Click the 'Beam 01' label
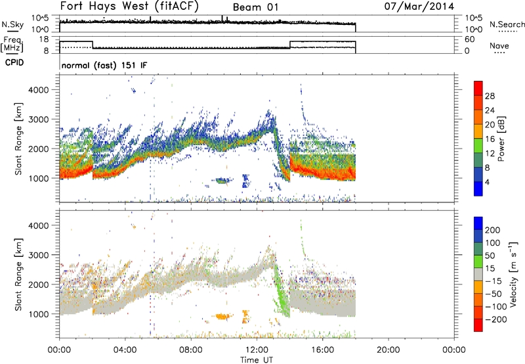Screen dimensions: 525x364 [255, 7]
